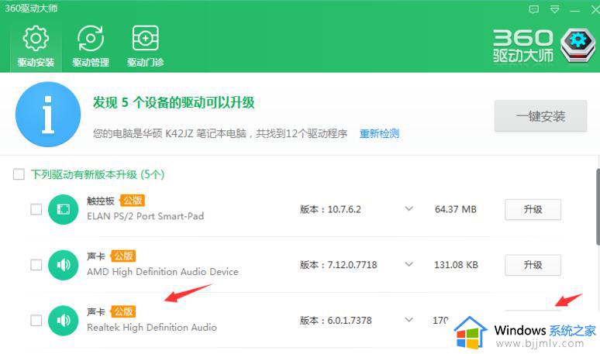The width and height of the screenshot is (600, 354).
Task: Click the feedback speech bubble icon in title bar
Action: 534,9
